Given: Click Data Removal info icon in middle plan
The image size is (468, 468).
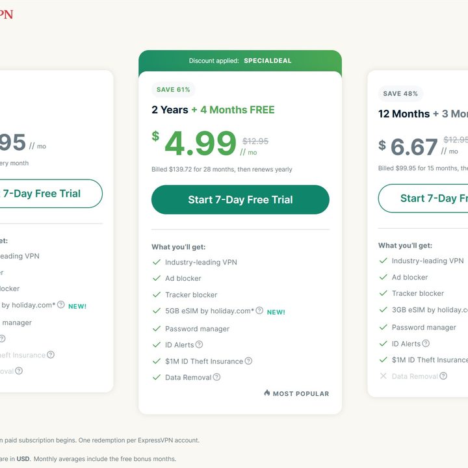Looking at the screenshot, I should point(216,377).
